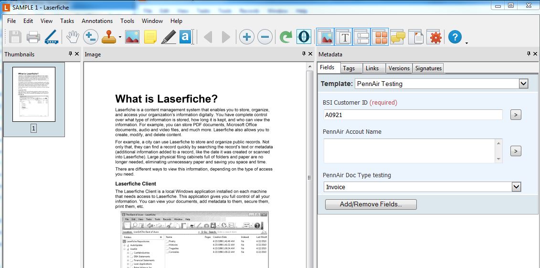Open the Window menu
This screenshot has height=268, width=540.
click(x=152, y=21)
